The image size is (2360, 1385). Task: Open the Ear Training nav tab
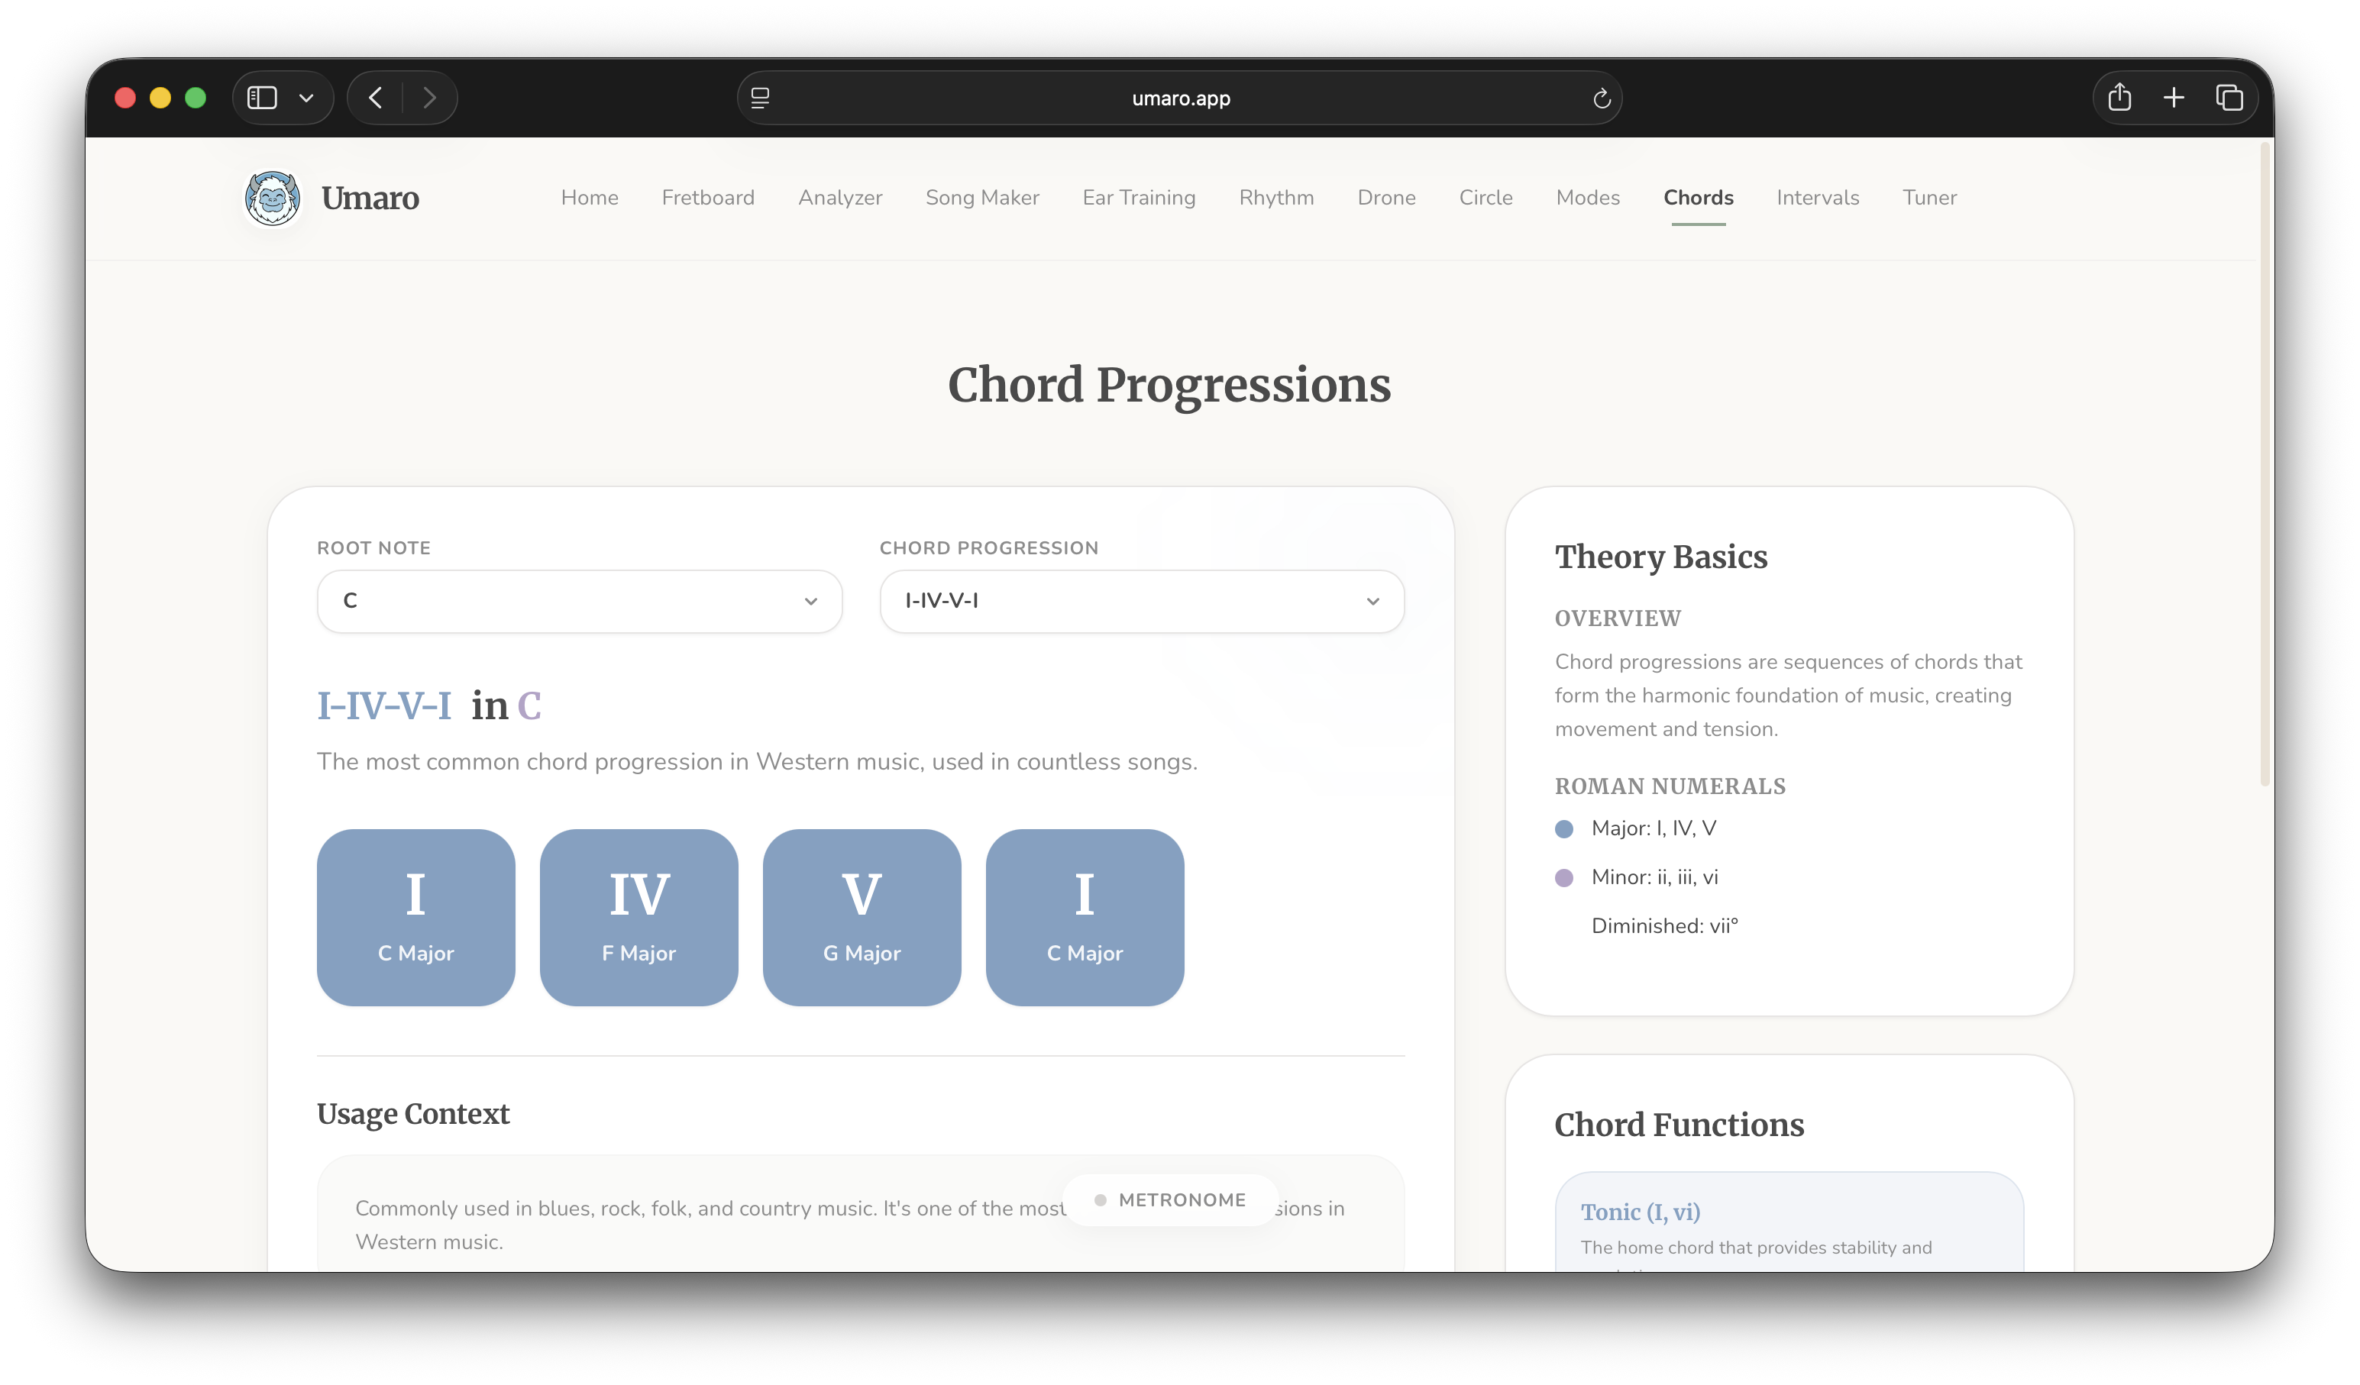tap(1138, 198)
